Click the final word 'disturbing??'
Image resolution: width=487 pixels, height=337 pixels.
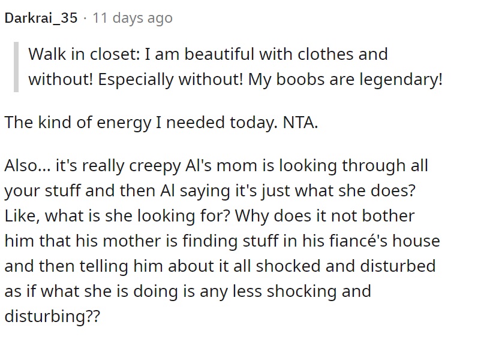point(53,316)
